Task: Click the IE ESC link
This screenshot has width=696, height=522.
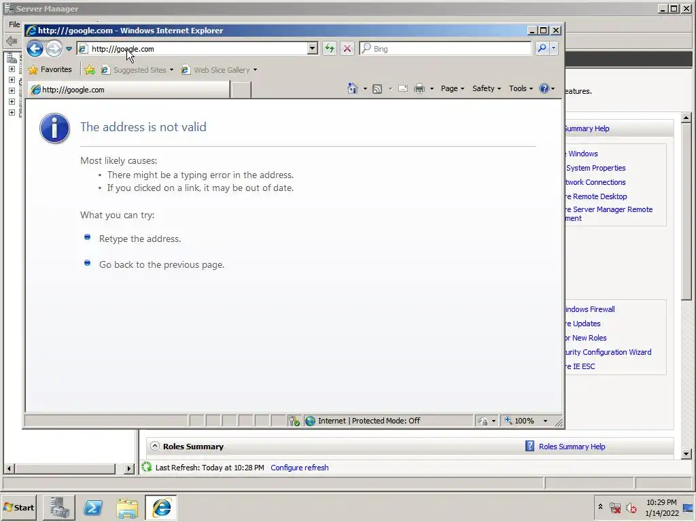Action: (x=580, y=366)
